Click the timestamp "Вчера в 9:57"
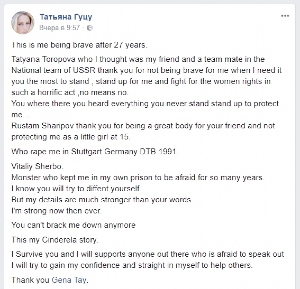 60,28
